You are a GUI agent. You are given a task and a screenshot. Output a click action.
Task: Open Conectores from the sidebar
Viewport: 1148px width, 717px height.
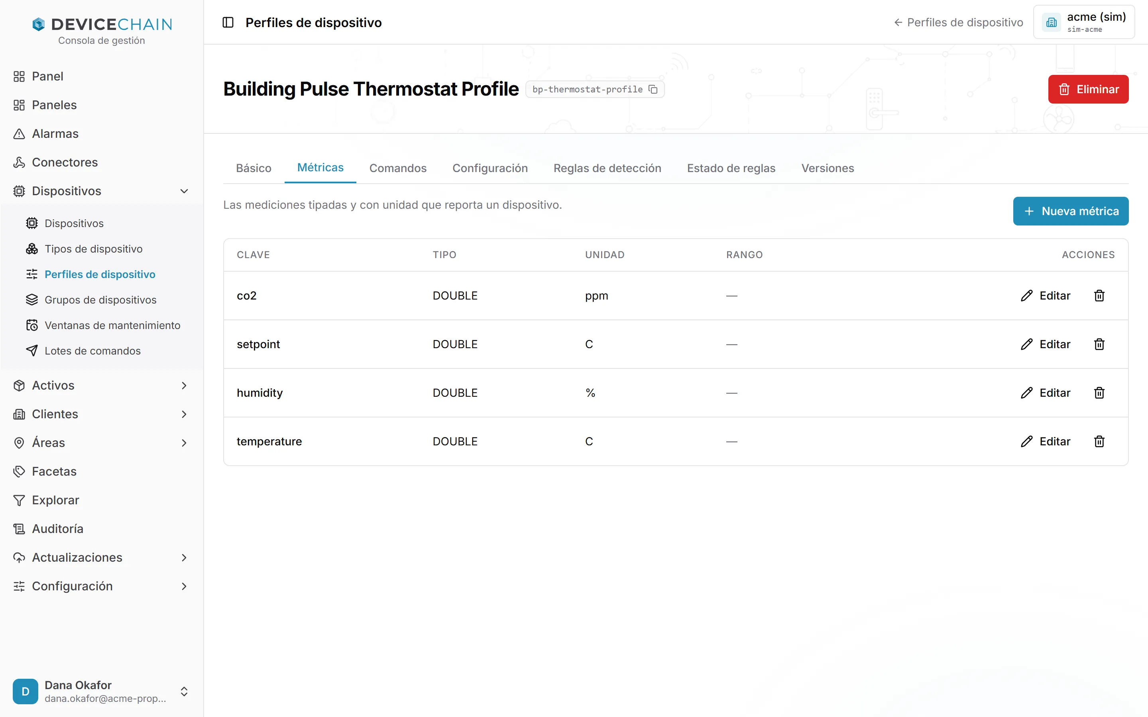(102, 162)
